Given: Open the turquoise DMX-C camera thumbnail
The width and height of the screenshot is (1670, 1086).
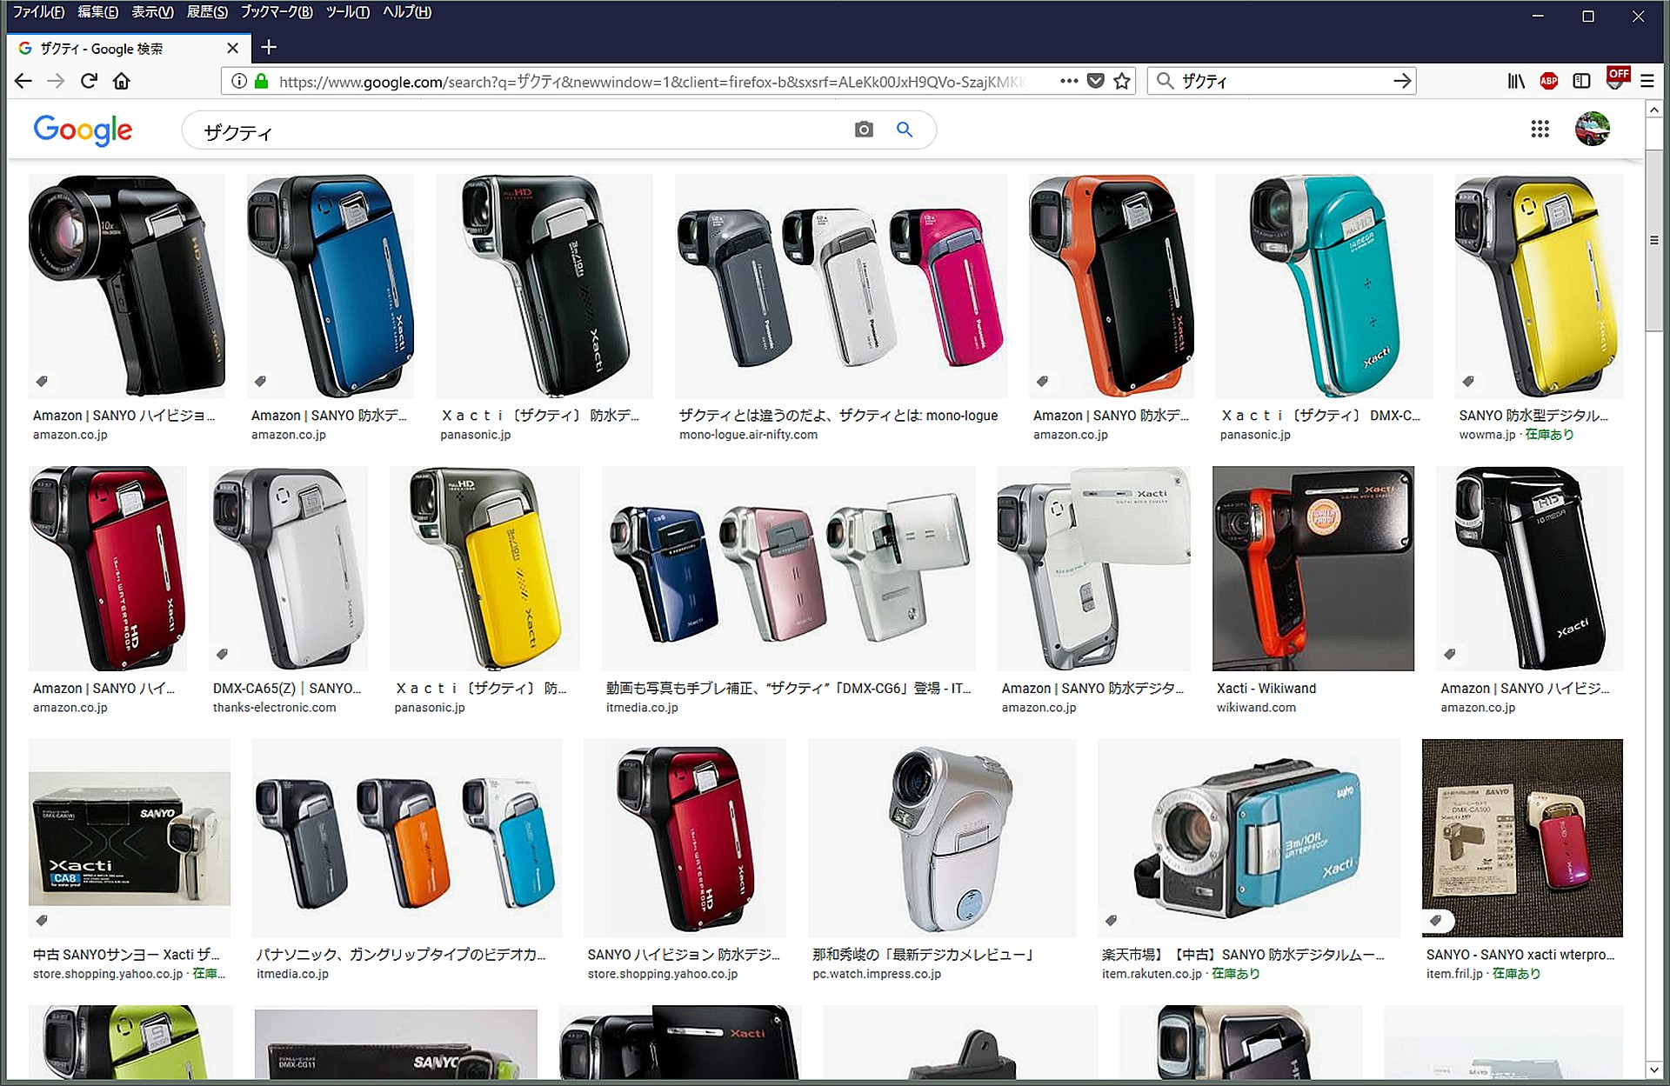Looking at the screenshot, I should [x=1324, y=286].
